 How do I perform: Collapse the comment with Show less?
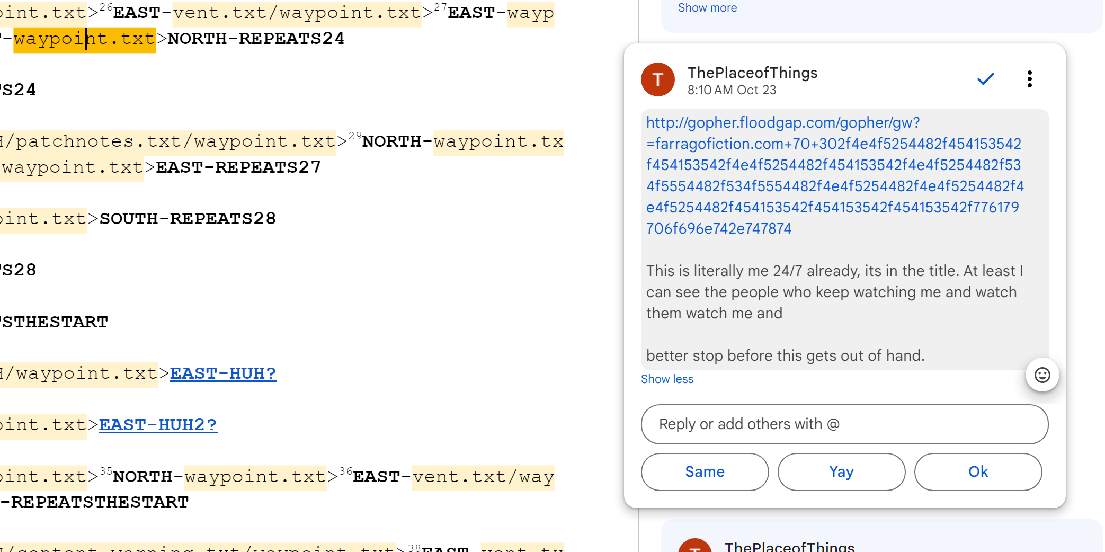(x=667, y=379)
